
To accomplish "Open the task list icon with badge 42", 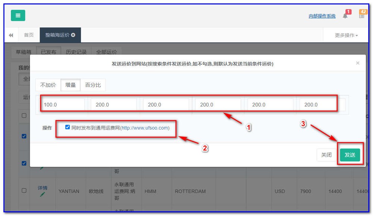I will [x=362, y=15].
